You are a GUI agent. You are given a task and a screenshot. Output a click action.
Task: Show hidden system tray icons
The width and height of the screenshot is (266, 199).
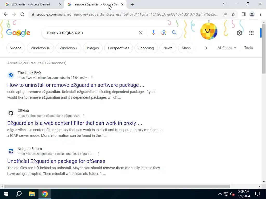tap(220, 194)
